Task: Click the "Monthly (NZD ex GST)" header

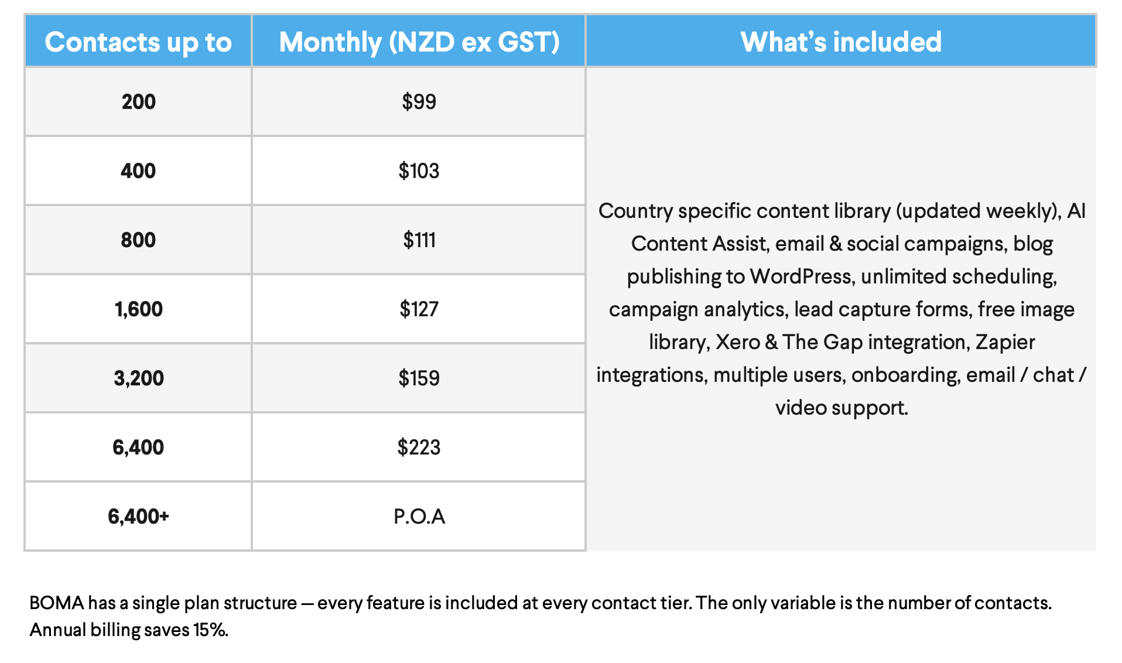Action: click(419, 42)
